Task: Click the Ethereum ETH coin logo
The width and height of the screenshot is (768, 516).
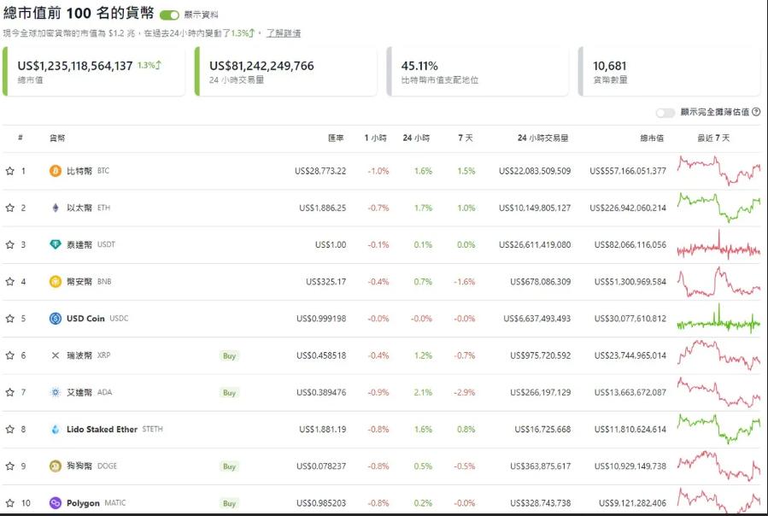Action: pyautogui.click(x=56, y=208)
